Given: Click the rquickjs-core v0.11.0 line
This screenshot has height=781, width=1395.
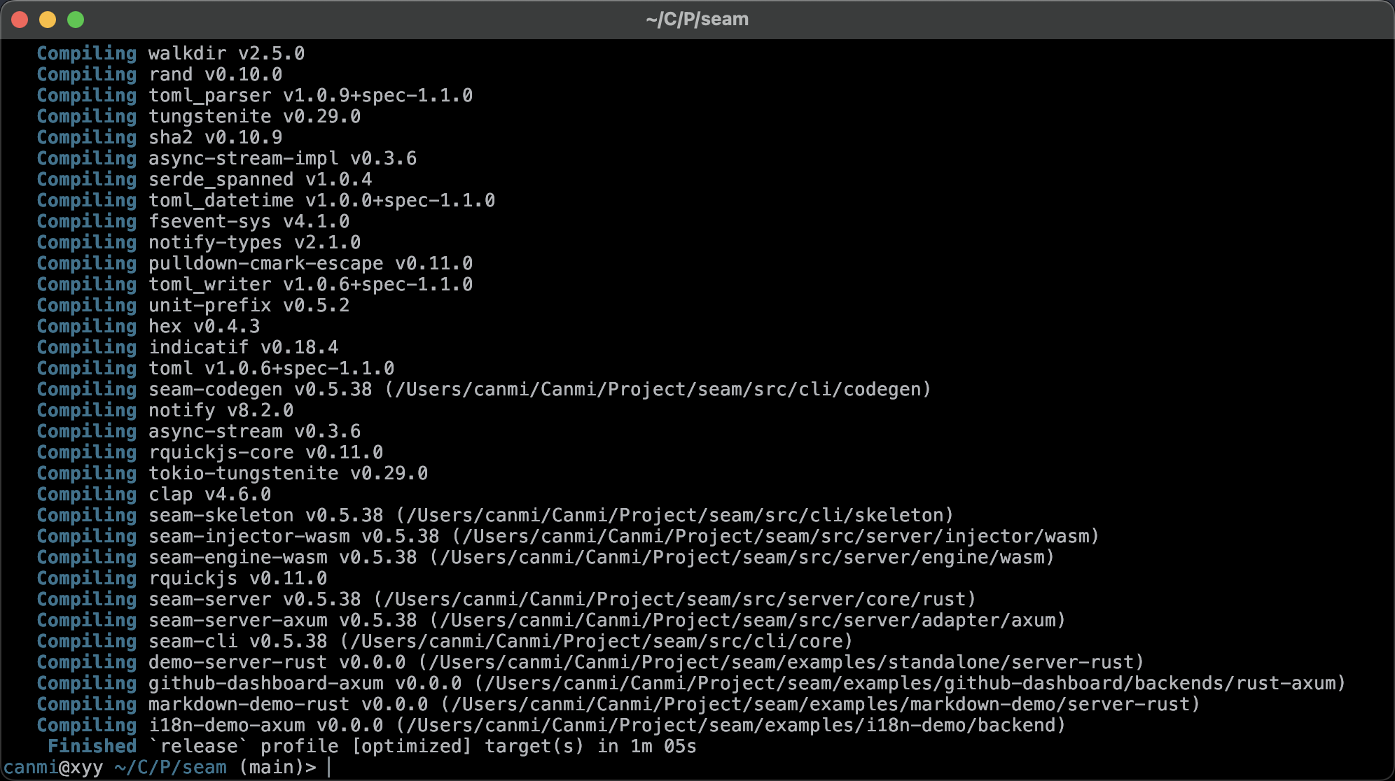Looking at the screenshot, I should click(265, 453).
